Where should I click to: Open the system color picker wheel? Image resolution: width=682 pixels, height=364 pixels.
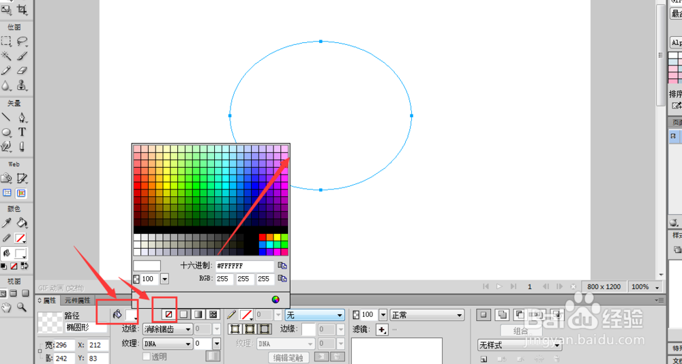pyautogui.click(x=276, y=299)
